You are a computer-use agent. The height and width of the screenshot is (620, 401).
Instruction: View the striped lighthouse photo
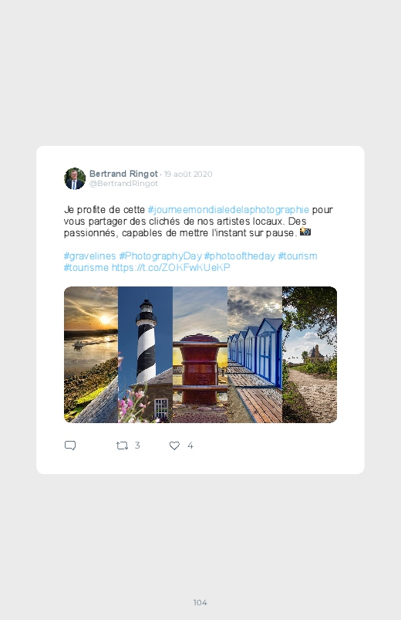(146, 354)
